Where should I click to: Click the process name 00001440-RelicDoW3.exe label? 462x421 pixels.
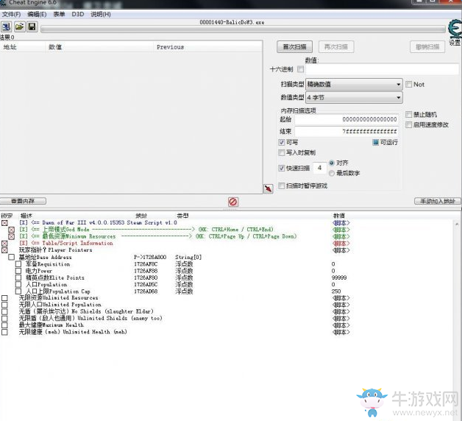tap(232, 22)
